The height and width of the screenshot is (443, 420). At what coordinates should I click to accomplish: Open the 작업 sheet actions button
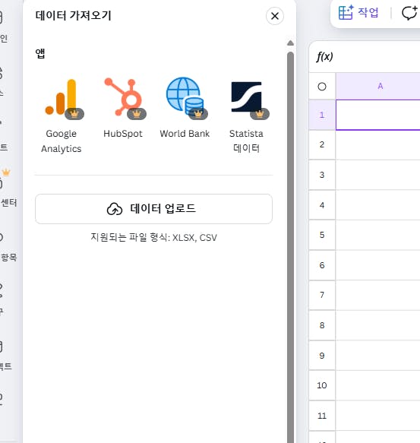click(x=358, y=13)
